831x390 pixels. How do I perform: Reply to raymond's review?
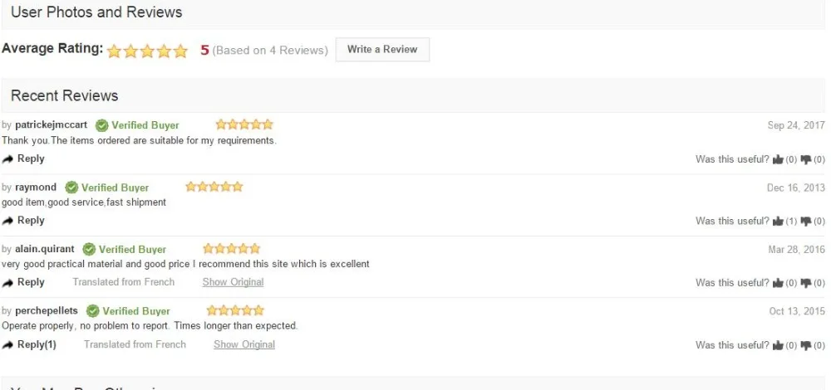pos(24,221)
